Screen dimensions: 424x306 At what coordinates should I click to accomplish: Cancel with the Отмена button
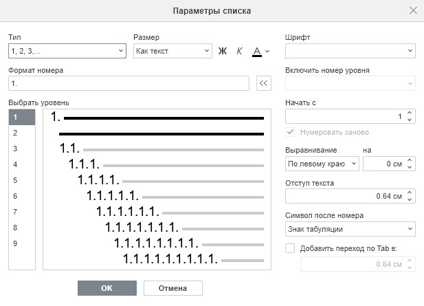(x=173, y=288)
